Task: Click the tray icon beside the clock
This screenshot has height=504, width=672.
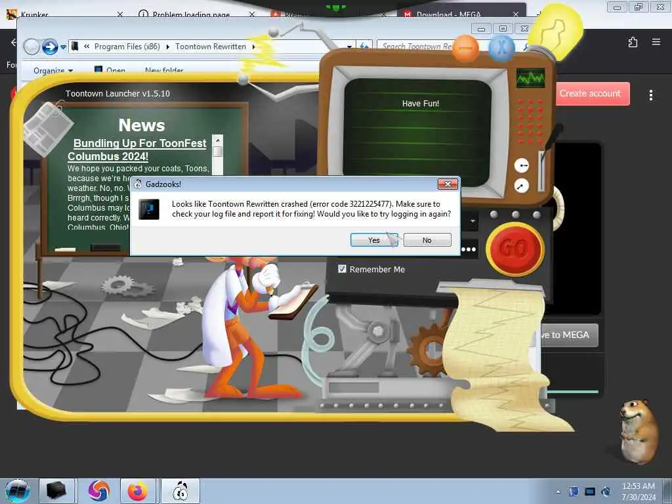Action: click(x=606, y=492)
